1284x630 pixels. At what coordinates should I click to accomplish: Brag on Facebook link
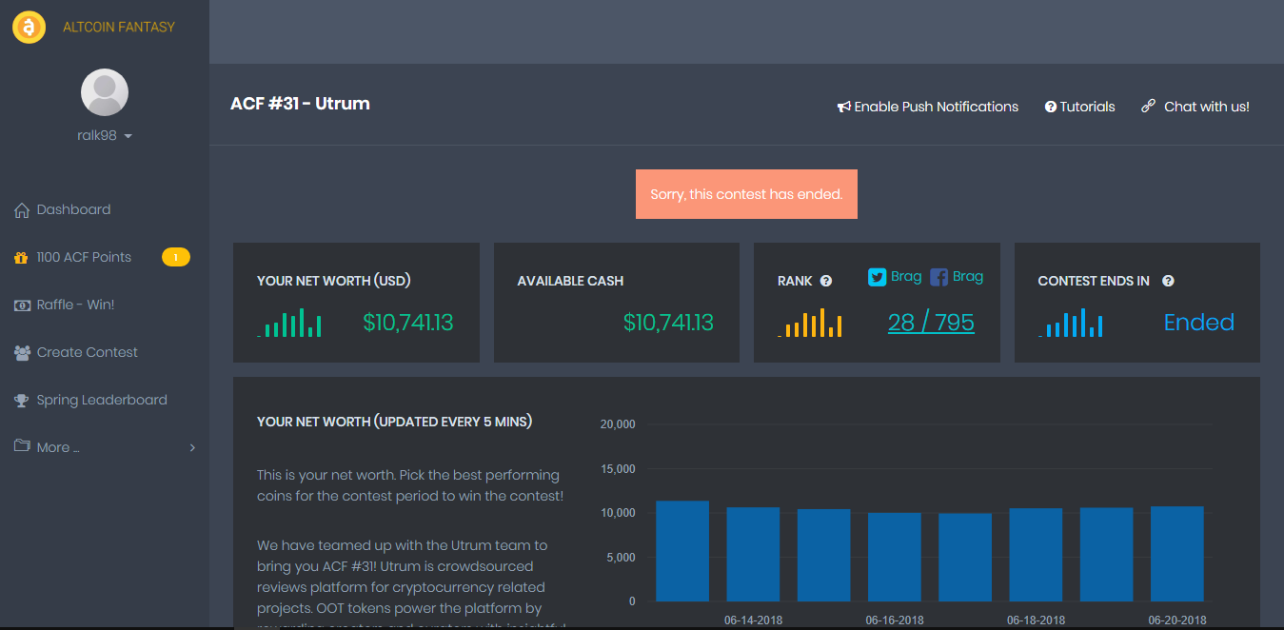click(x=968, y=276)
